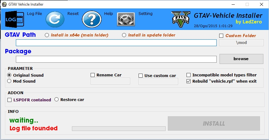Open the Log File icon
269x140 pixels.
pos(15,20)
